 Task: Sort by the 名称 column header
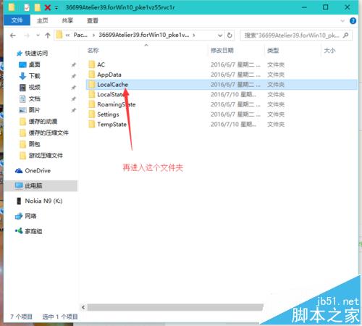click(x=93, y=50)
